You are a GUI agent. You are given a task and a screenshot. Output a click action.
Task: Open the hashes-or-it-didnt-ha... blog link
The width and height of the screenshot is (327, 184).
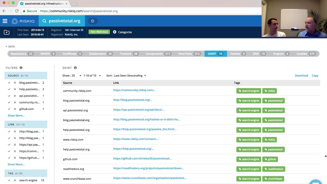(x=147, y=119)
